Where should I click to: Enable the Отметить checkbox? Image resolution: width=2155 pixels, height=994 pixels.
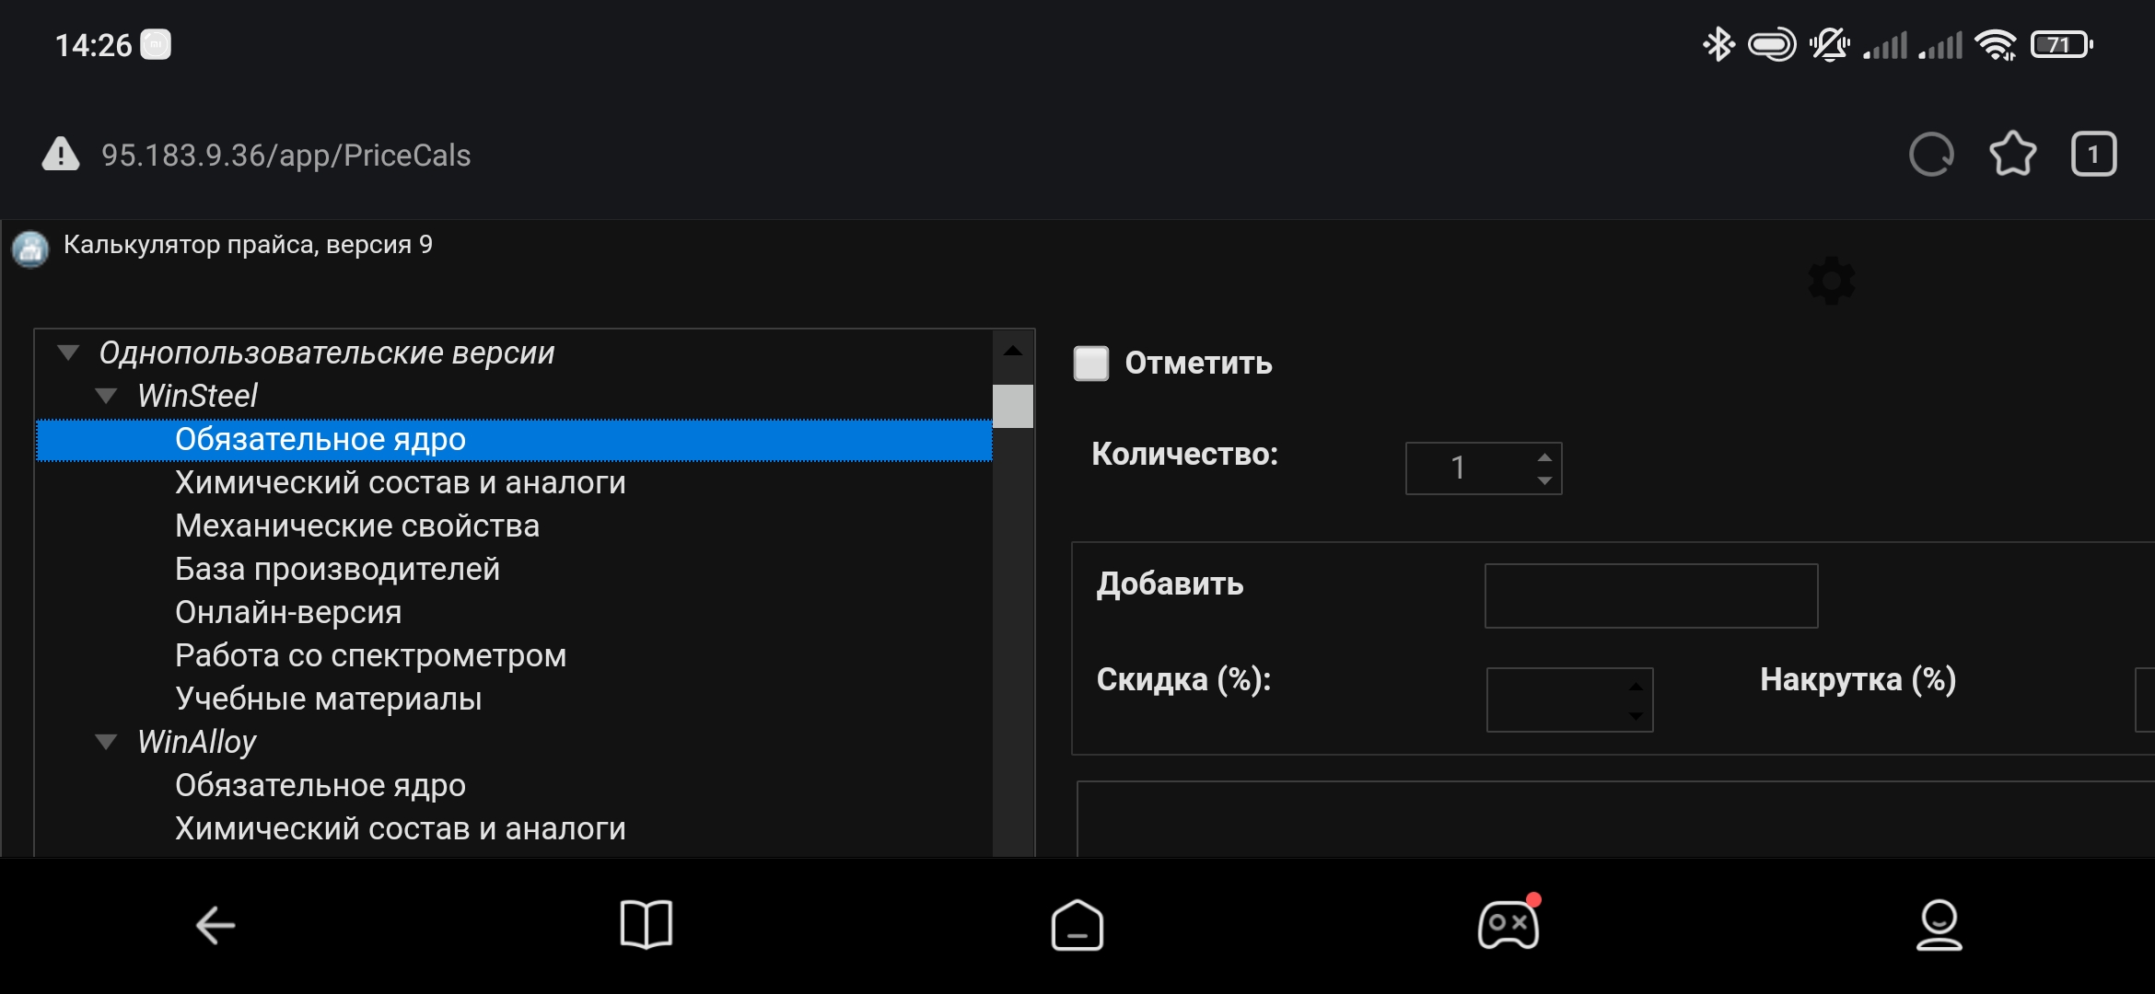pyautogui.click(x=1091, y=363)
